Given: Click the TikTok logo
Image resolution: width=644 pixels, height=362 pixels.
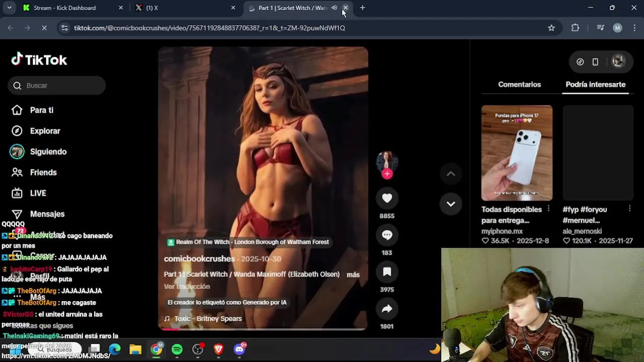Looking at the screenshot, I should tap(39, 60).
